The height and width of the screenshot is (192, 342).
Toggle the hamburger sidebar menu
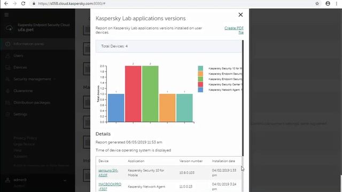point(6,14)
